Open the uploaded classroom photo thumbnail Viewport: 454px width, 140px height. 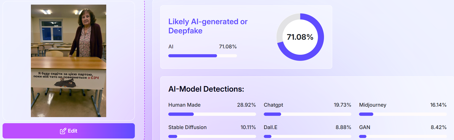68,61
